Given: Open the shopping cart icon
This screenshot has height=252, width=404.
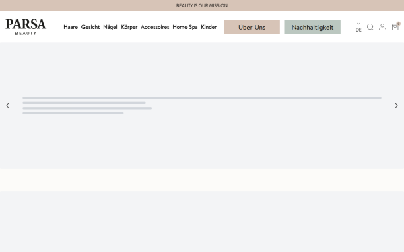Looking at the screenshot, I should [x=395, y=27].
